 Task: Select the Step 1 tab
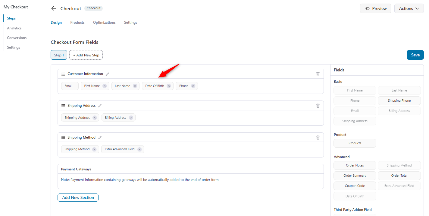(59, 55)
